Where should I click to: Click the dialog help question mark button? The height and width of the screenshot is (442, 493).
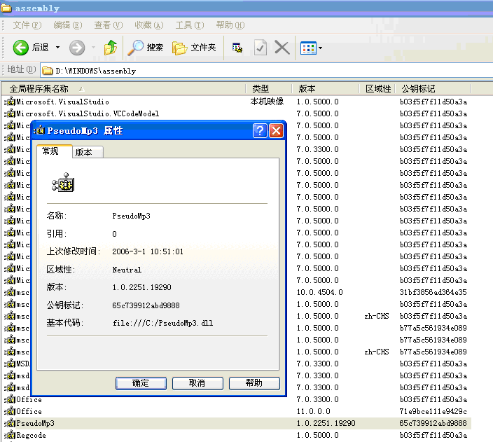point(259,130)
